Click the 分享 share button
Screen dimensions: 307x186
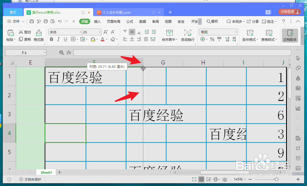(x=253, y=21)
